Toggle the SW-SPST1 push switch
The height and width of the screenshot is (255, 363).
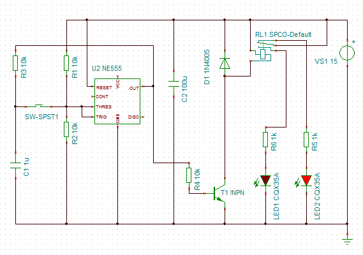tap(39, 106)
